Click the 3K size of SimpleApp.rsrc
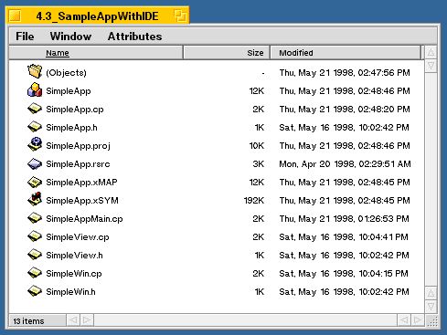Screen dimensions: 447x335 pyautogui.click(x=259, y=164)
